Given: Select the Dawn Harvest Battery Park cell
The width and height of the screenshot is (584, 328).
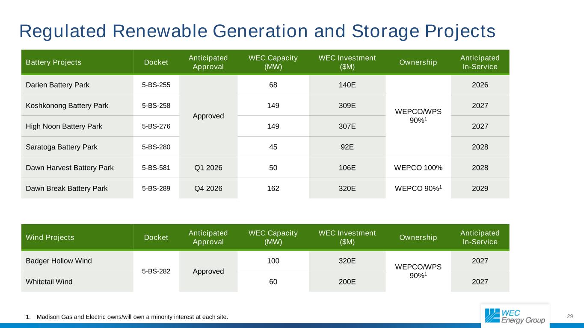Looking at the screenshot, I should pyautogui.click(x=67, y=167).
